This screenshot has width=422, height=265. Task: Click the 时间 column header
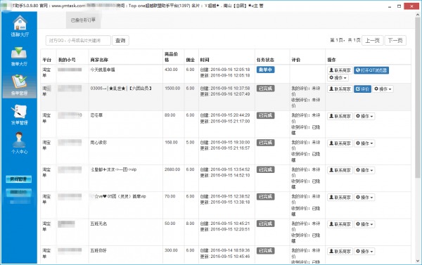[205, 60]
